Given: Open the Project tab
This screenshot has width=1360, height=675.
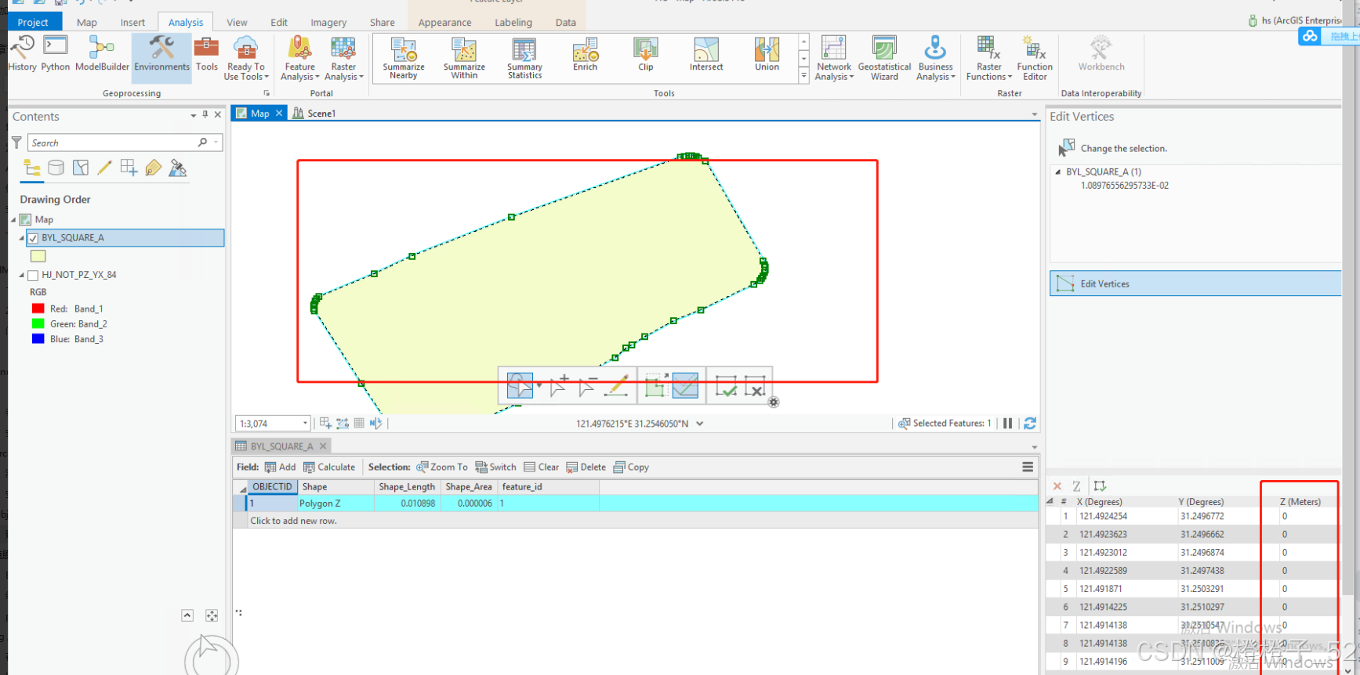Looking at the screenshot, I should coord(33,23).
